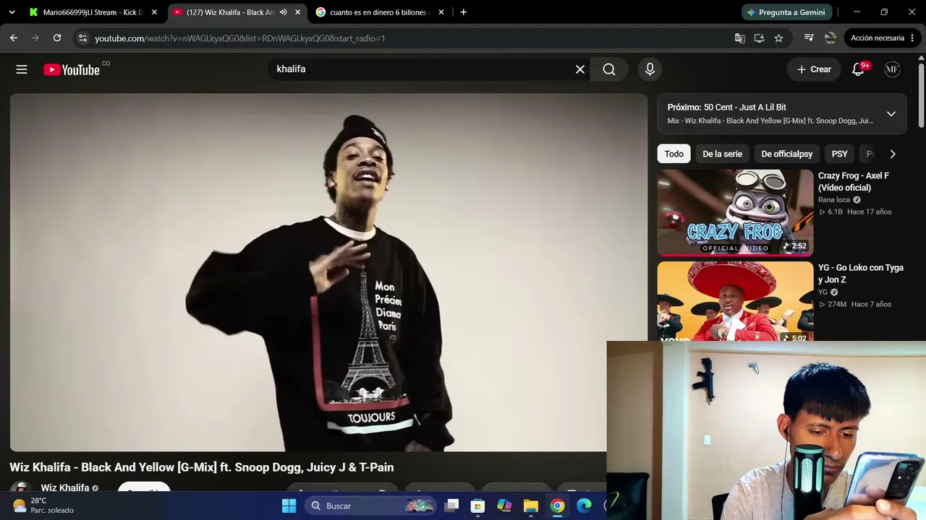
Task: Close the Wiz Khalifa YouTube tab
Action: 297,12
